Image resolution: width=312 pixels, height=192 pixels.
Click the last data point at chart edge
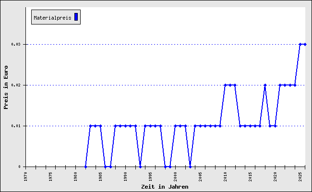coord(305,44)
